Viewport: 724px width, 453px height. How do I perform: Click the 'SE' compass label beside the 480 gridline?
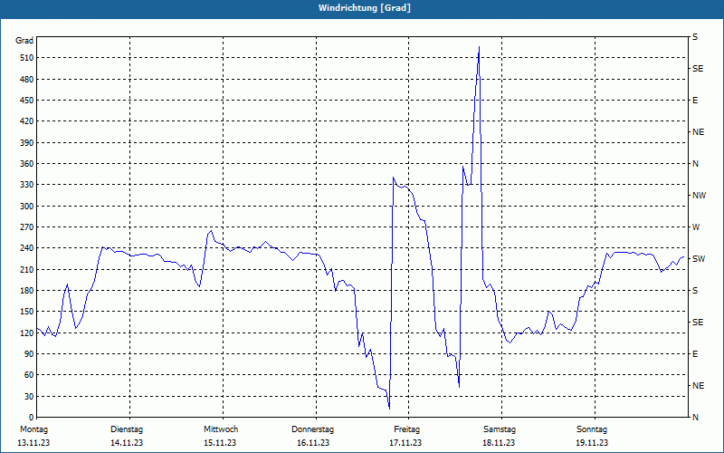[x=698, y=69]
